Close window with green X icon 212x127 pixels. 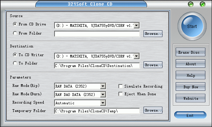[203, 4]
